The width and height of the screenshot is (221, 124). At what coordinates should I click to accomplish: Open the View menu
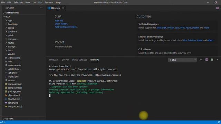pyautogui.click(x=28, y=2)
